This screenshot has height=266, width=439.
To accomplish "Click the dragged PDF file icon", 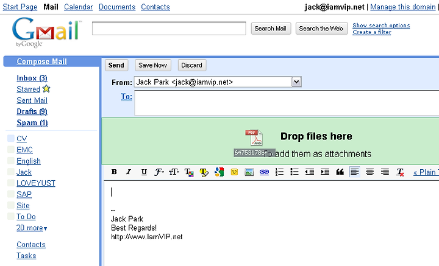I will click(254, 138).
